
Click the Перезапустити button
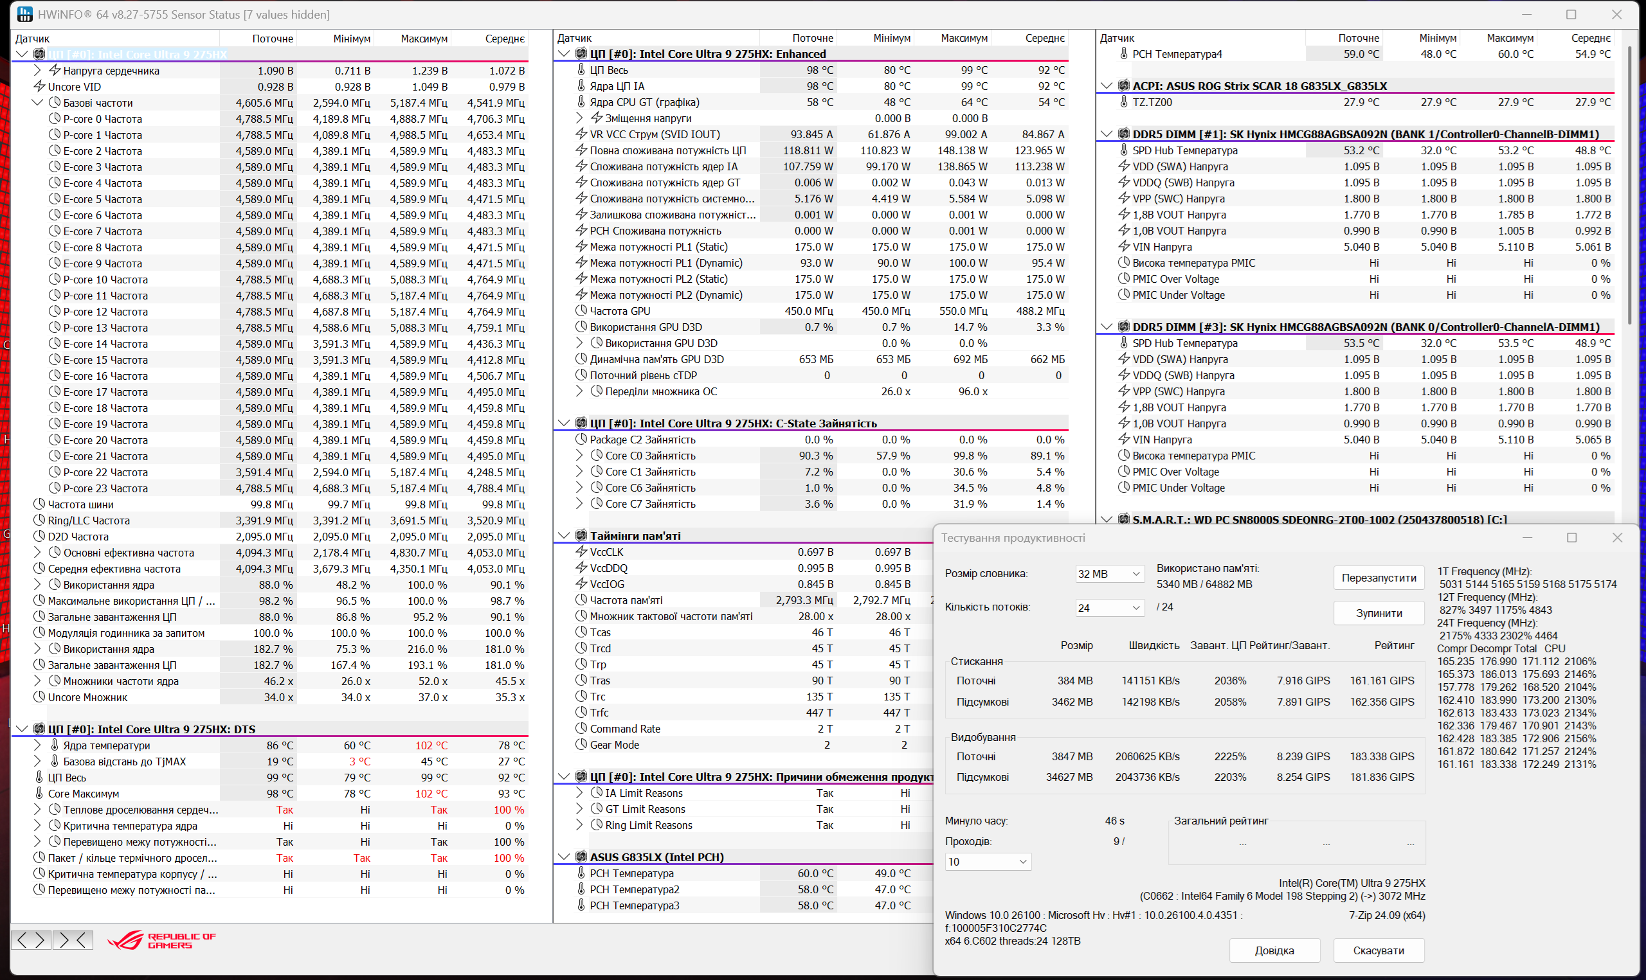pyautogui.click(x=1379, y=577)
